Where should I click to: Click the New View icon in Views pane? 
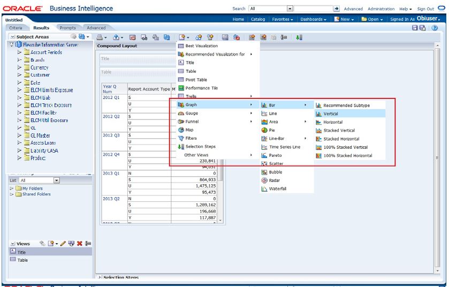[51, 244]
